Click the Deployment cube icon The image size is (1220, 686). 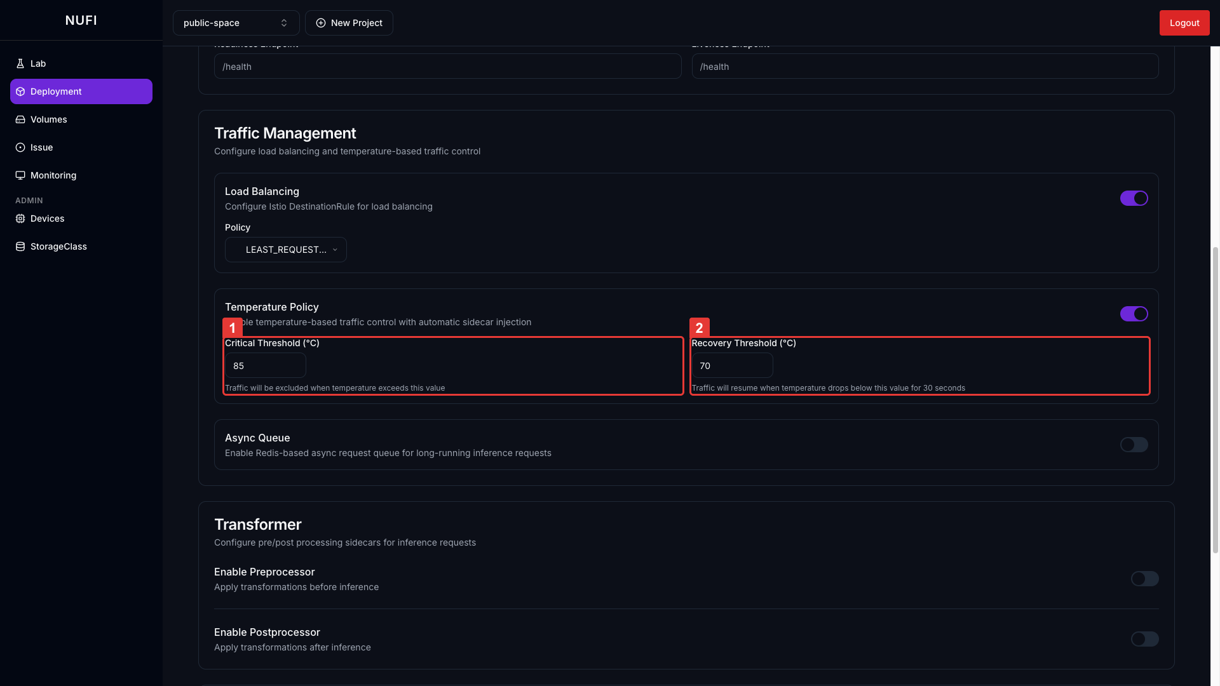coord(20,91)
